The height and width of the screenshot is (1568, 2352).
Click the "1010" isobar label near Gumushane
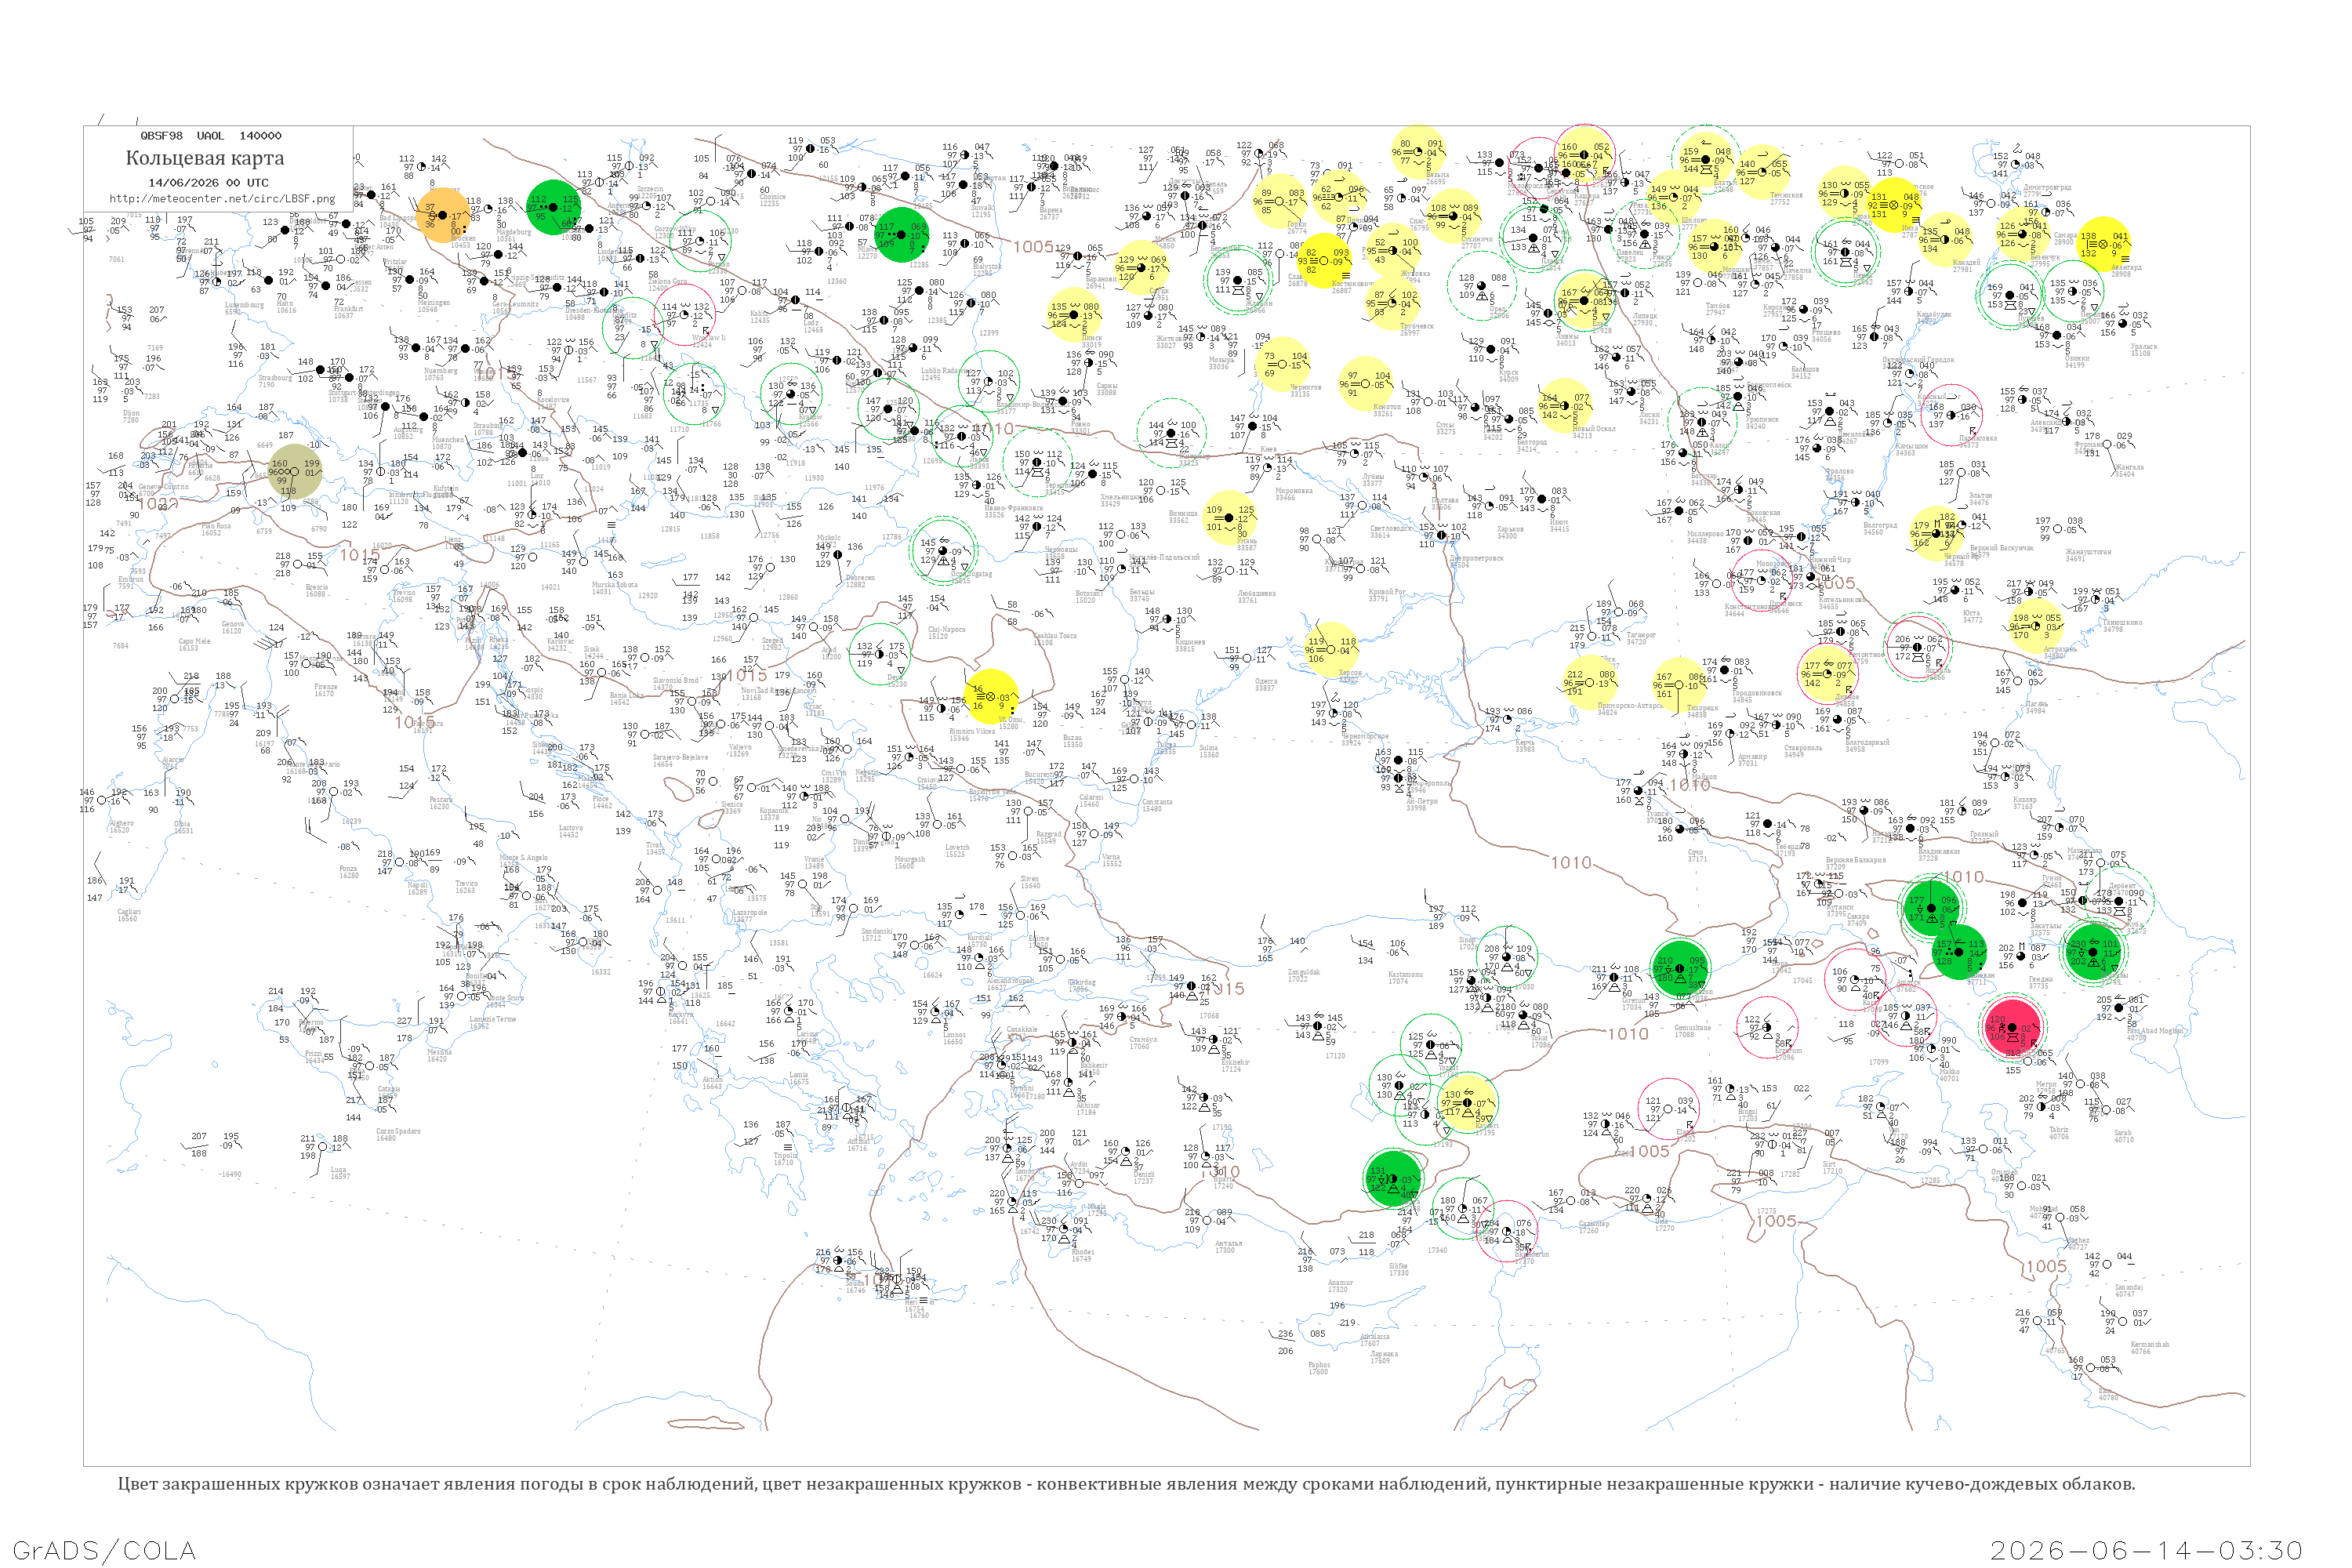pos(1628,1034)
